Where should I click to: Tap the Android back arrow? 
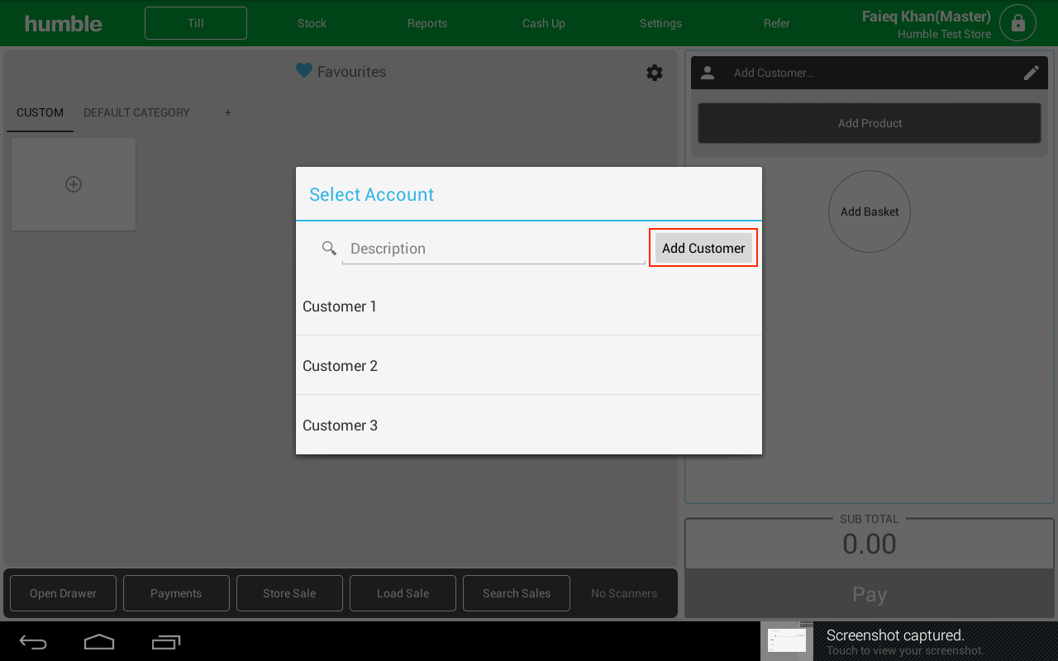tap(33, 642)
